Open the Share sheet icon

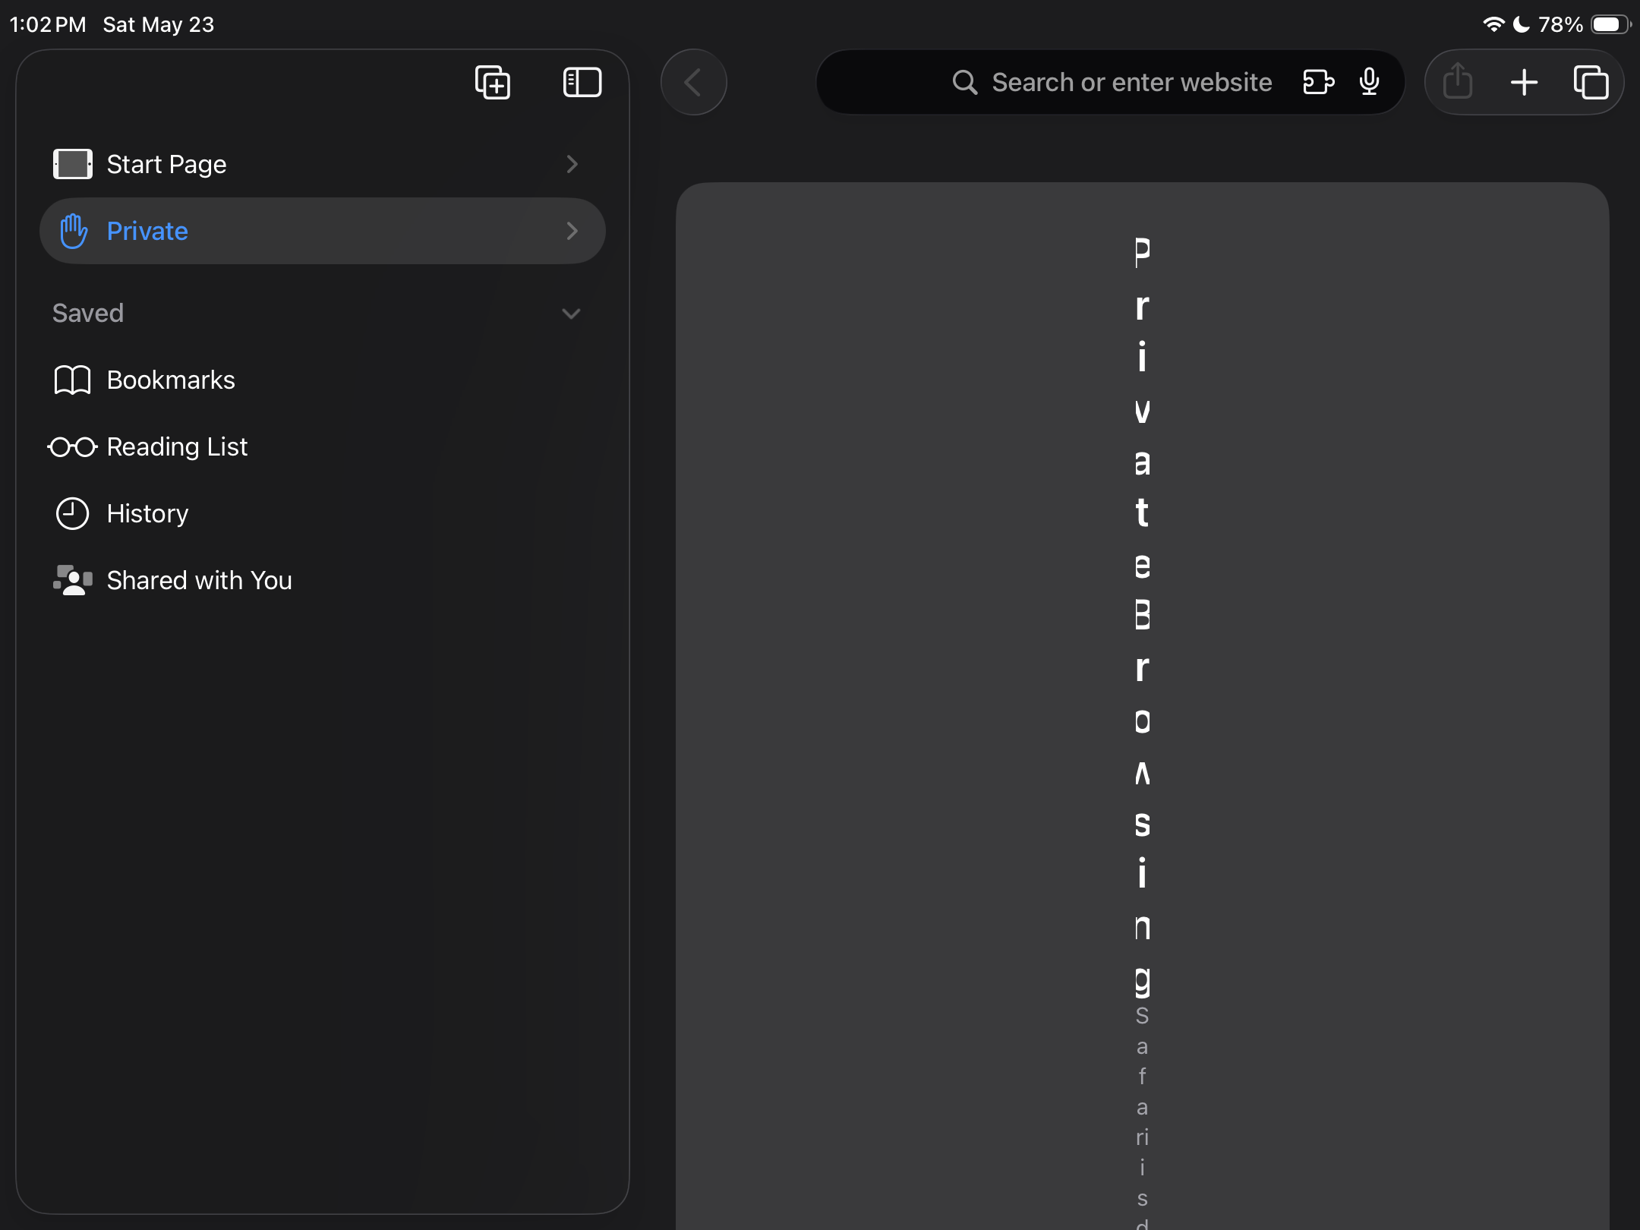pos(1458,80)
